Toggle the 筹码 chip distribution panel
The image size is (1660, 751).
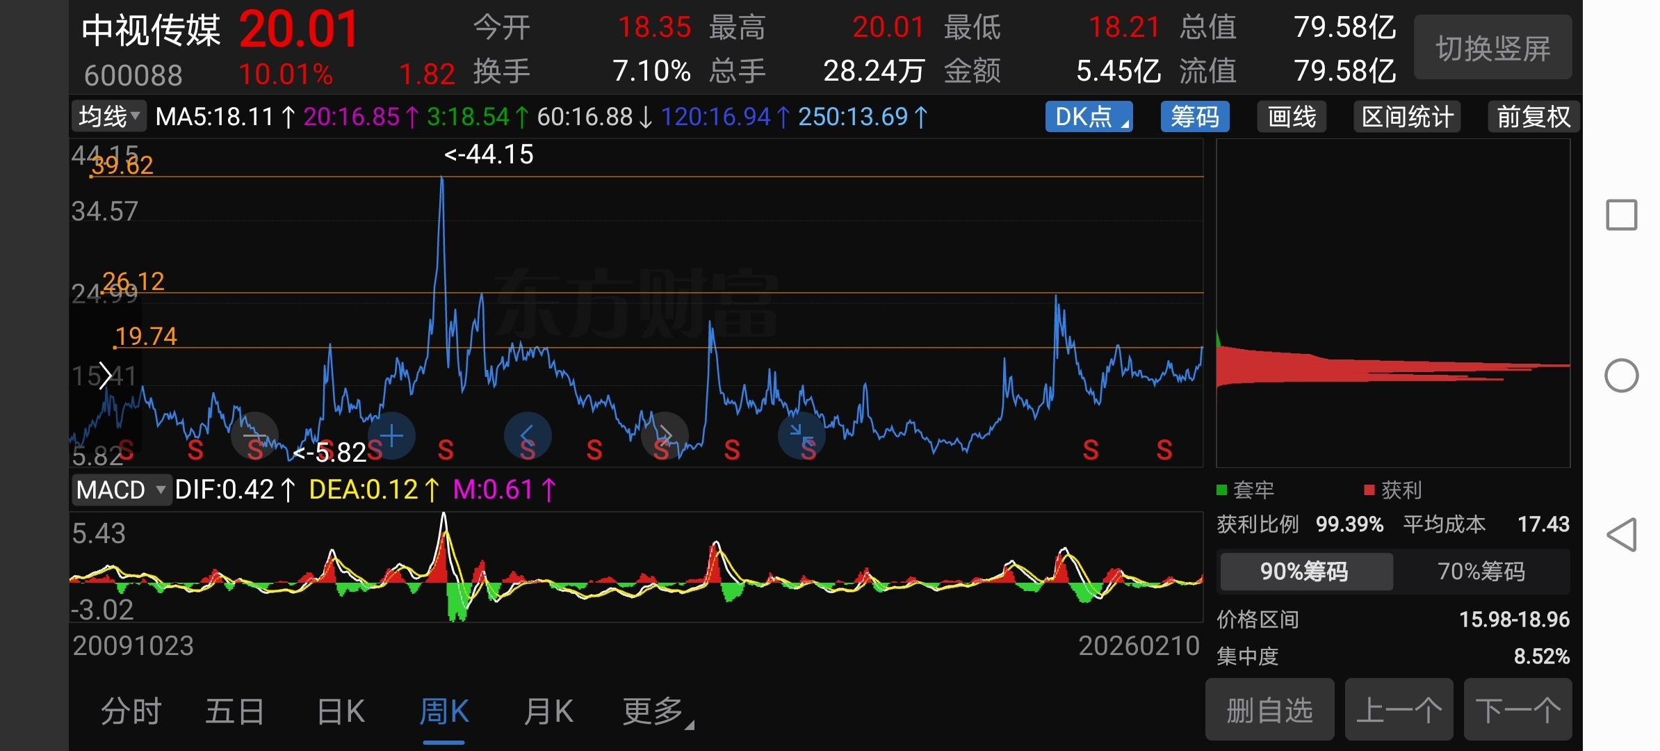click(1194, 117)
